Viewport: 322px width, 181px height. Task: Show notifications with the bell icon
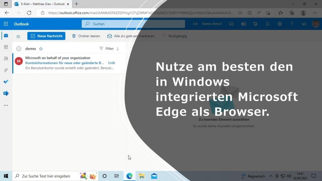click(268, 24)
